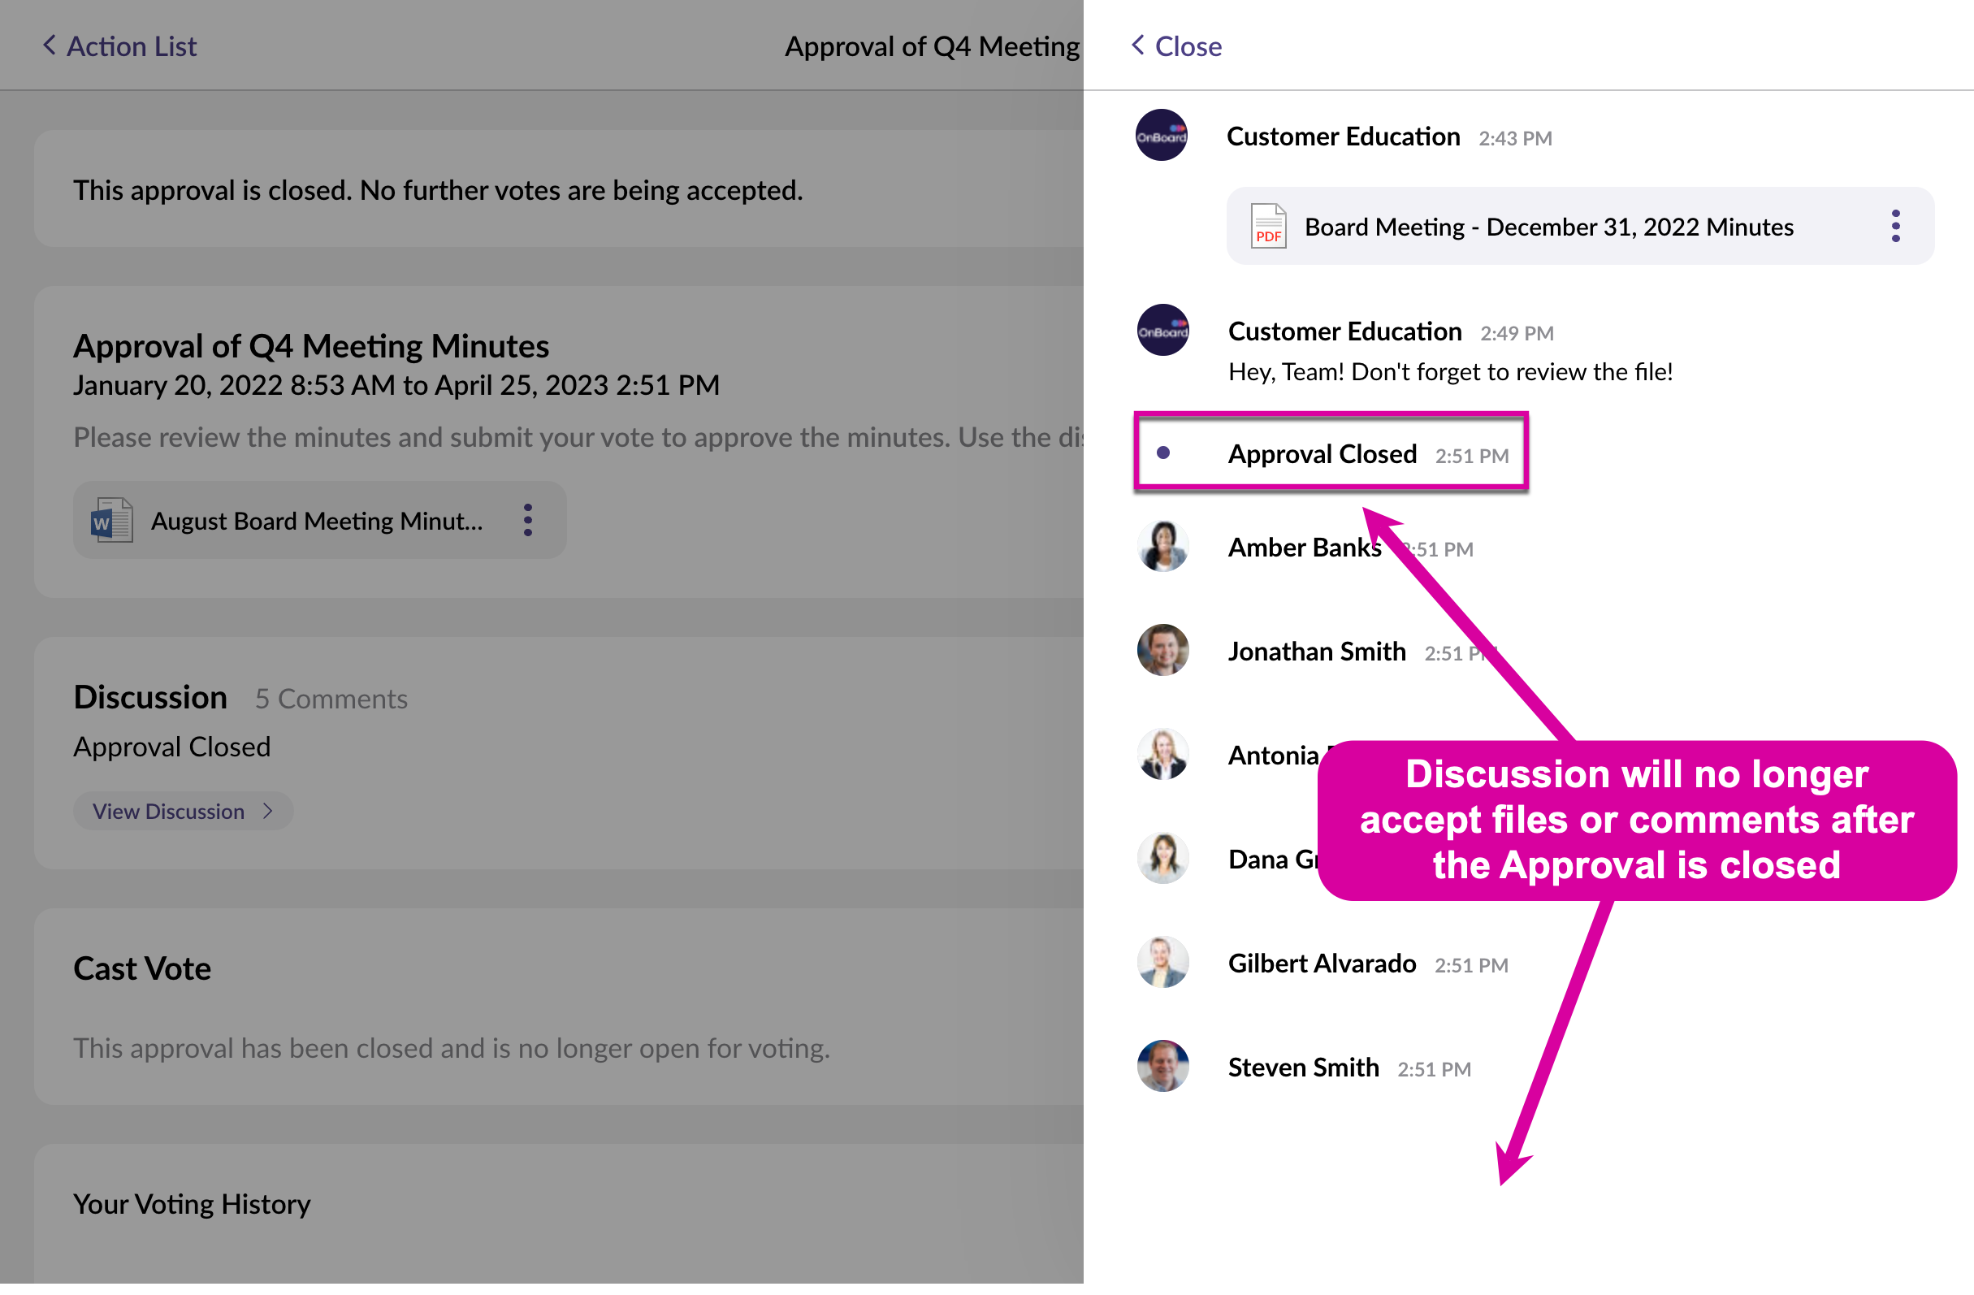Click the Approval Closed bullet dot
Viewport: 1974px width, 1295px height.
(1162, 453)
